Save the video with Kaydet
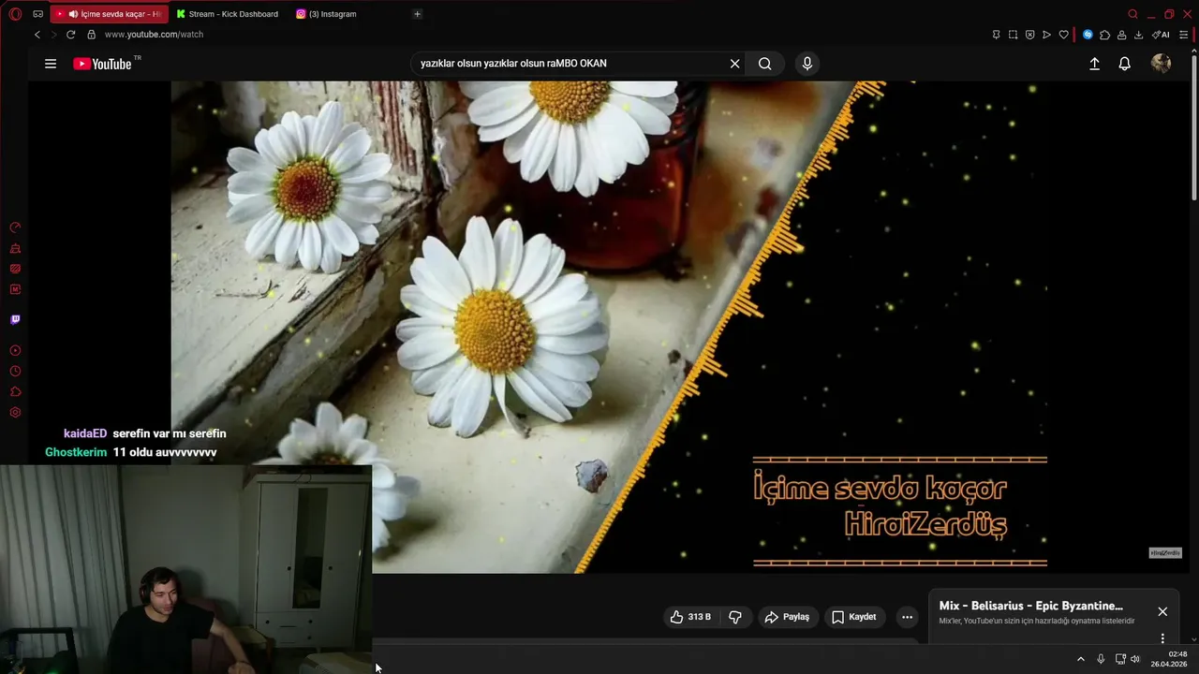 click(854, 617)
